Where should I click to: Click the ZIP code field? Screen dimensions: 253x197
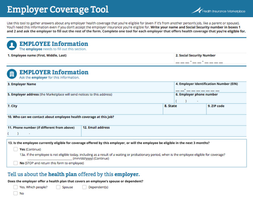[x=225, y=111]
